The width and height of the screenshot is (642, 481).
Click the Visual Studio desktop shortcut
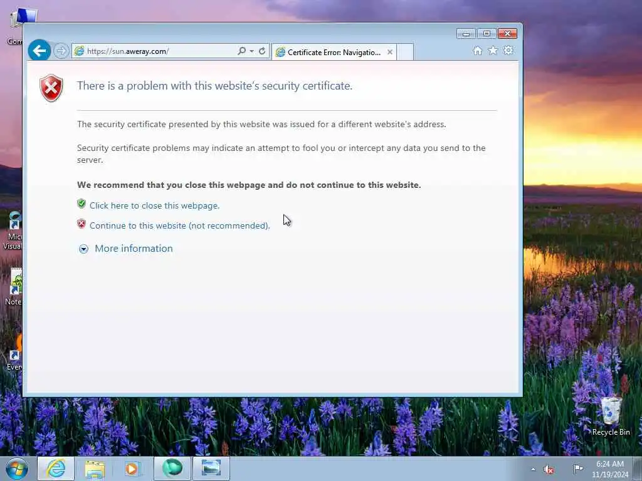13,231
